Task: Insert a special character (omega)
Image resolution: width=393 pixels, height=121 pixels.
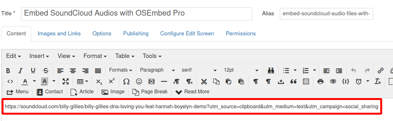Action: (126, 82)
